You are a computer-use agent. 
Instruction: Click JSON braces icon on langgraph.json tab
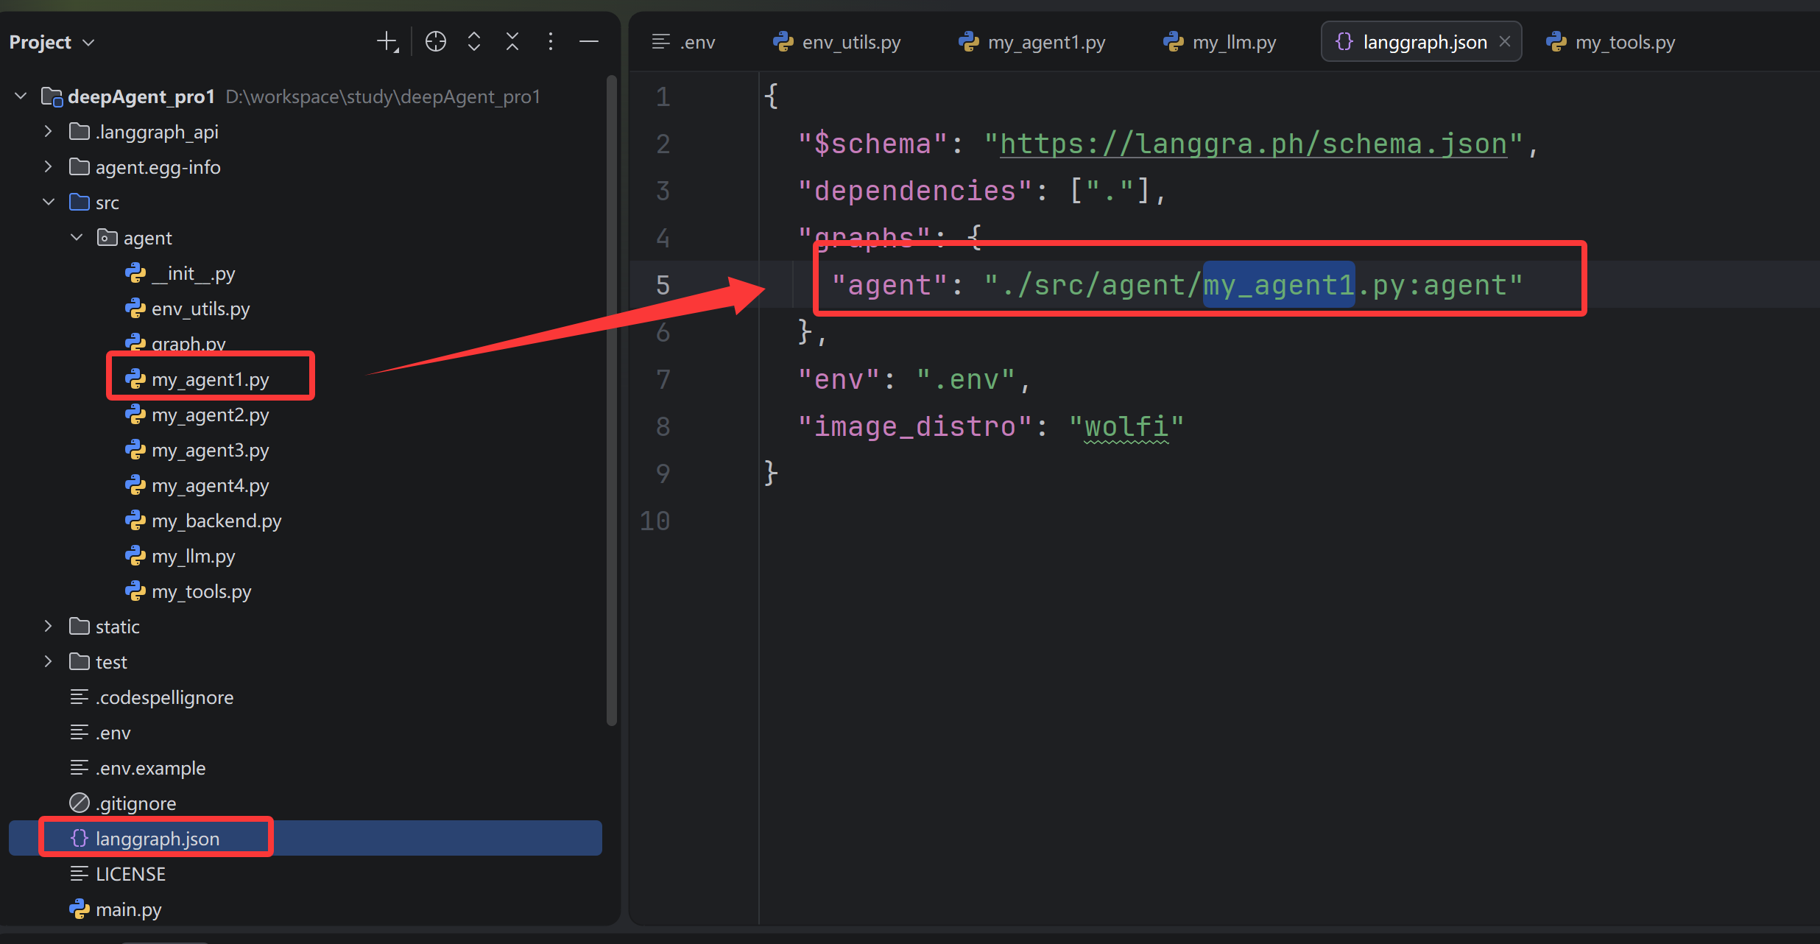click(1344, 42)
